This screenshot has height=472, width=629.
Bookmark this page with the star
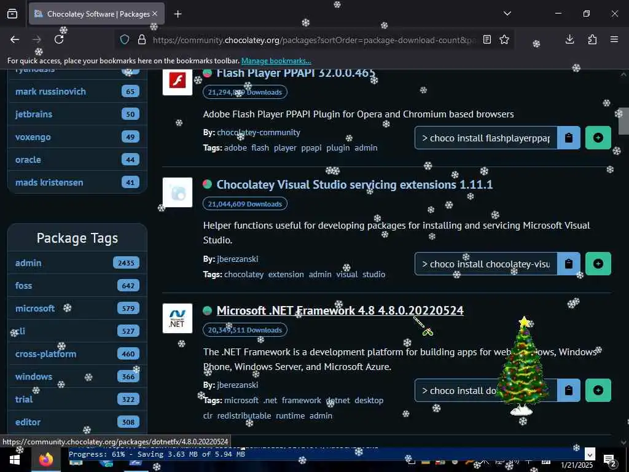click(x=504, y=40)
